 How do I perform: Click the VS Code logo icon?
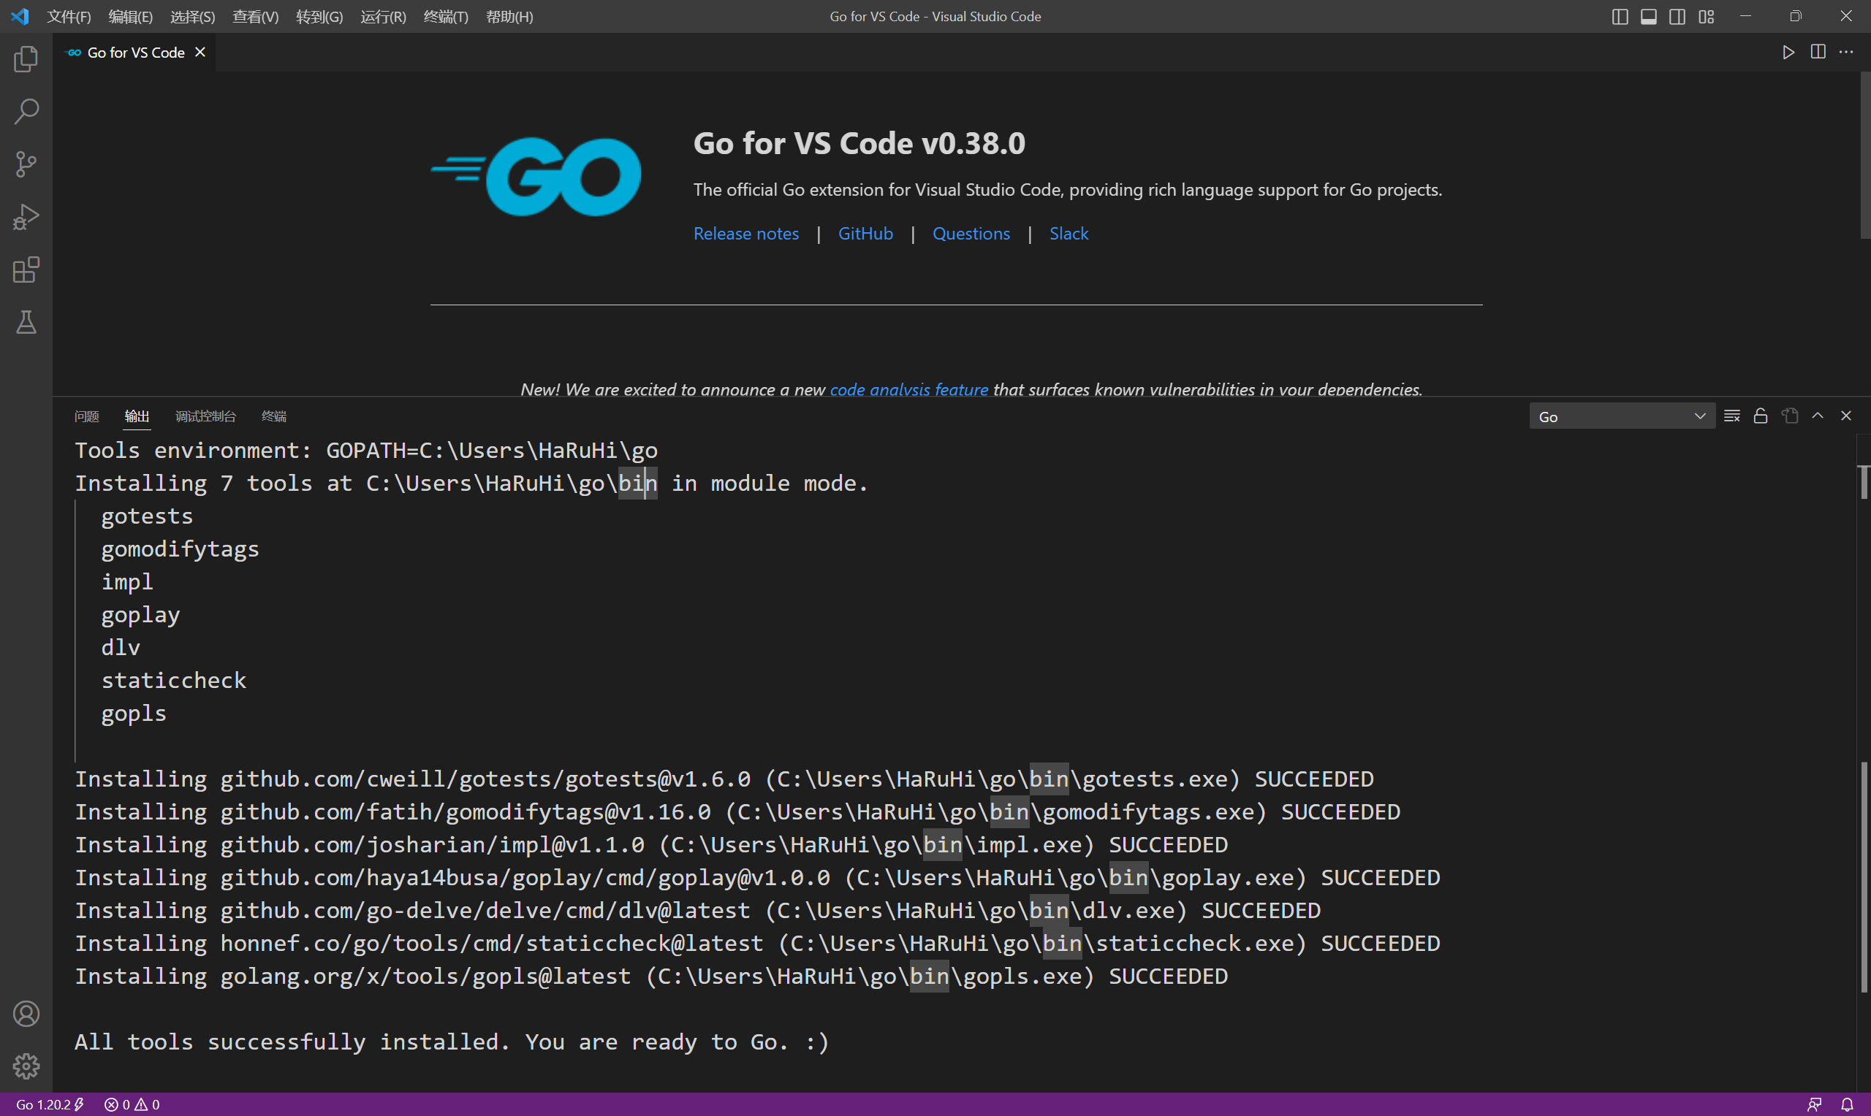[20, 16]
